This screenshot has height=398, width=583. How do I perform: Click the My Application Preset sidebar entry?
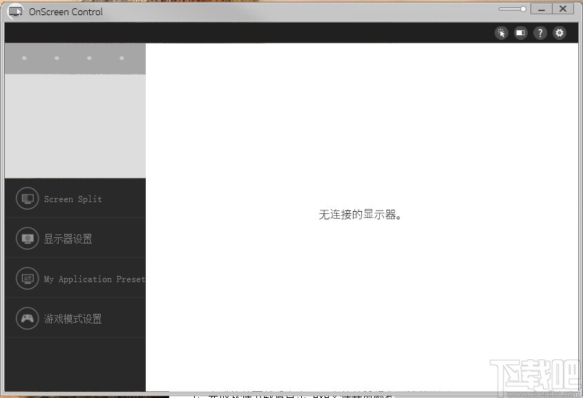pos(94,278)
